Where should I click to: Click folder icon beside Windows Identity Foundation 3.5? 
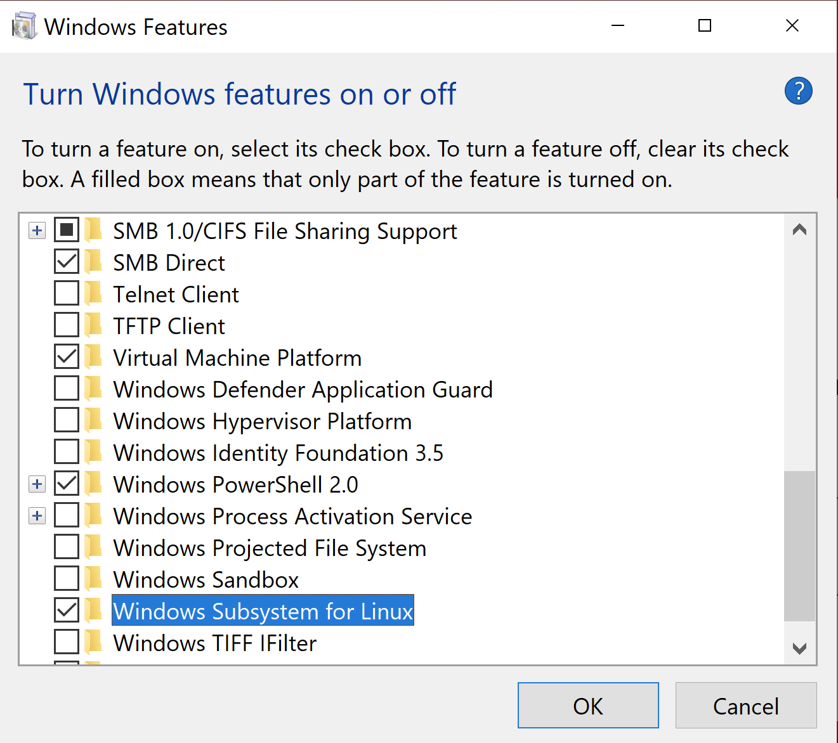coord(94,452)
